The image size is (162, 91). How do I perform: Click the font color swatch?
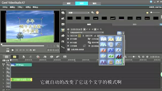coord(79,36)
